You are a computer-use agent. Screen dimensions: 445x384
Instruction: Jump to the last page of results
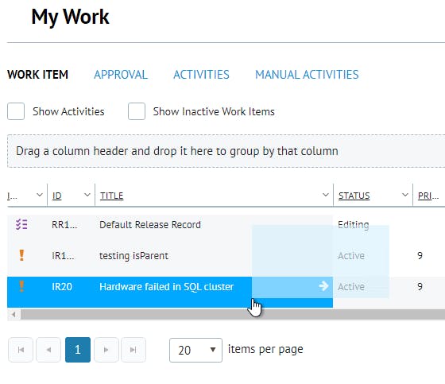click(133, 350)
